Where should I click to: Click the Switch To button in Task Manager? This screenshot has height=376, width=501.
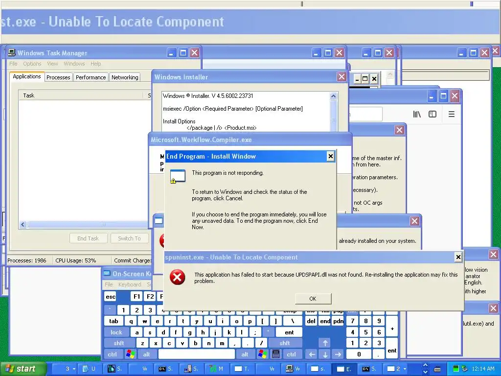(129, 238)
